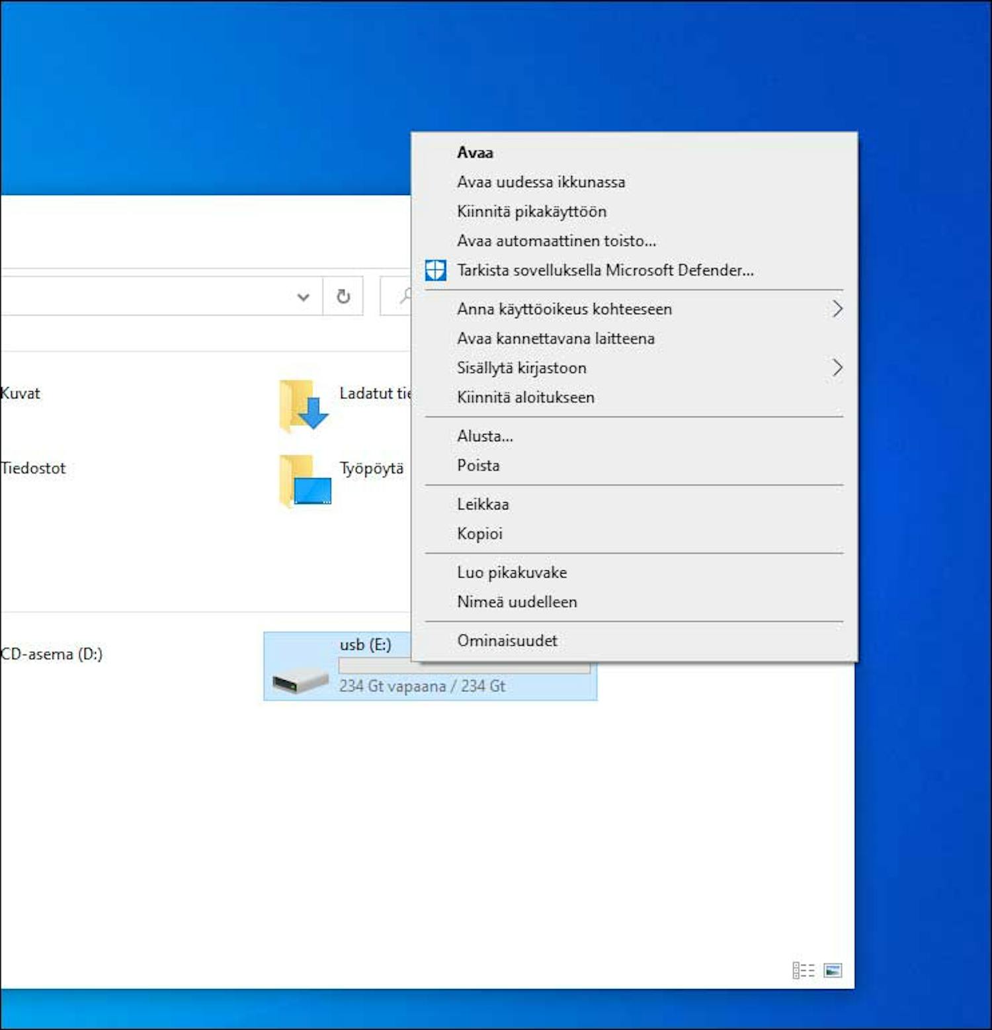Click the refresh icon in the address bar
The image size is (992, 1030).
[x=343, y=296]
